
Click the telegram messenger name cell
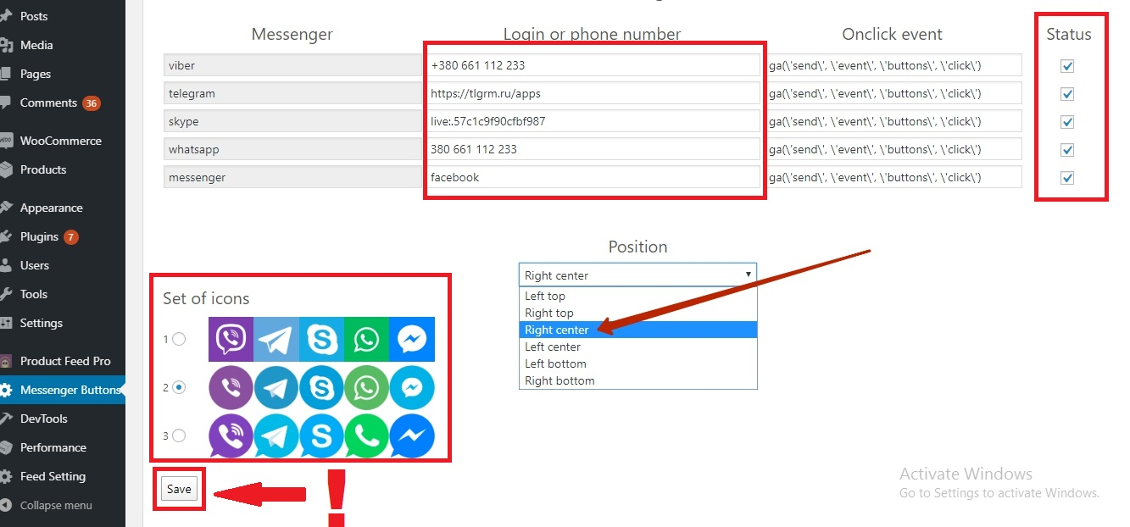[294, 93]
